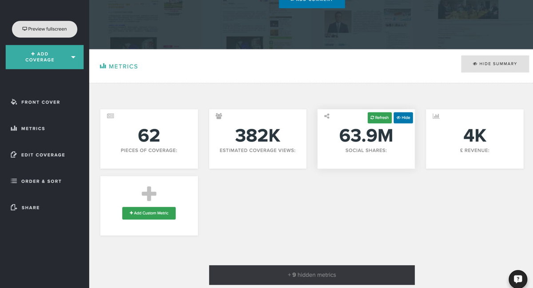Click the large plus icon for custom metric
533x288 pixels.
149,194
